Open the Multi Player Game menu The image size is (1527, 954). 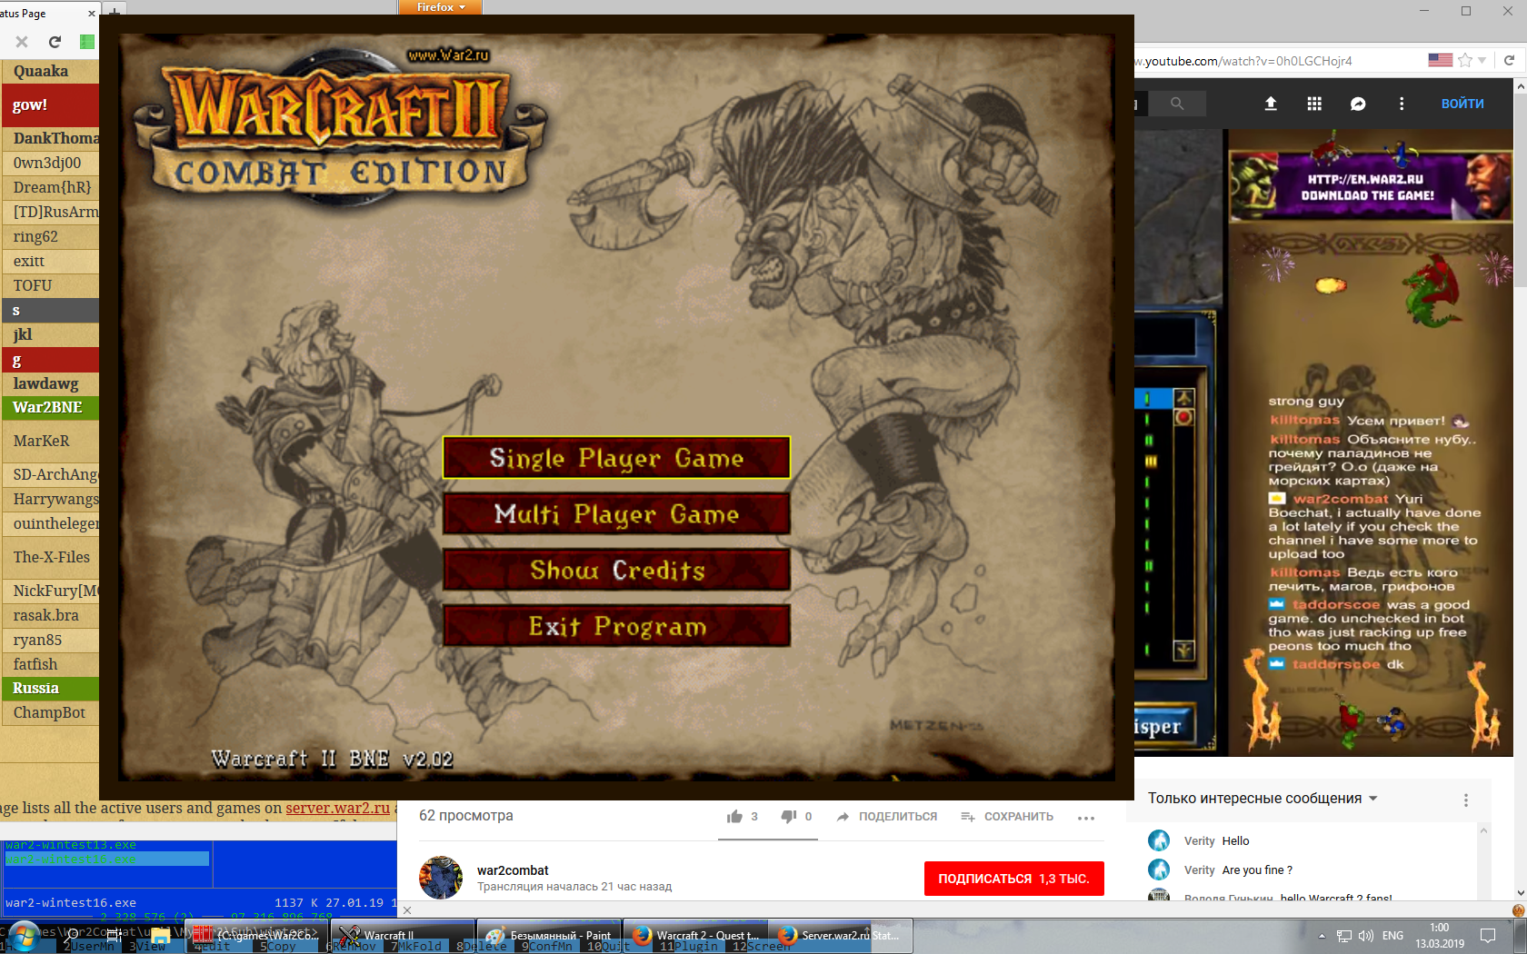(616, 514)
